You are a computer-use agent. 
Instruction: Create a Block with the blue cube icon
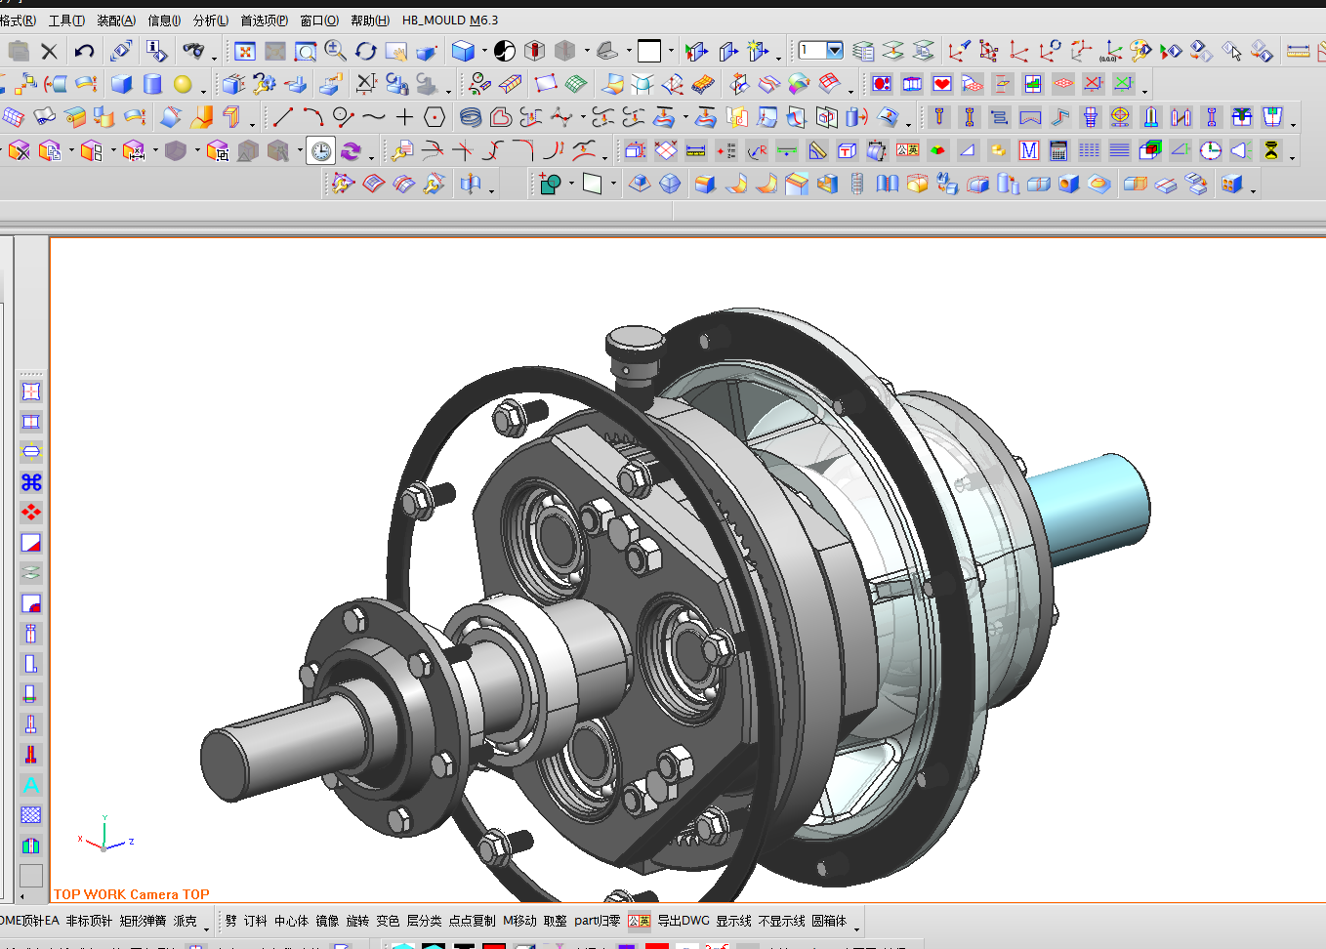coord(121,84)
